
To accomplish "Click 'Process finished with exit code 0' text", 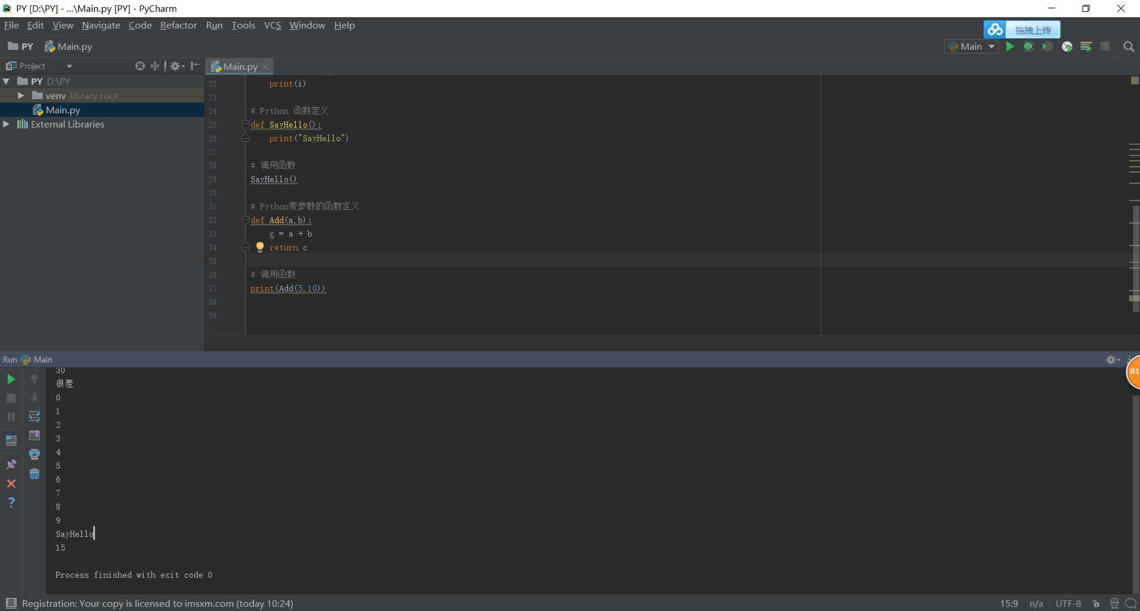I will 134,575.
